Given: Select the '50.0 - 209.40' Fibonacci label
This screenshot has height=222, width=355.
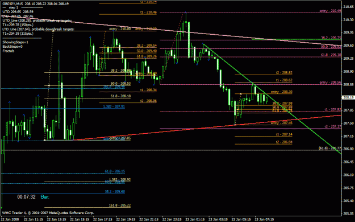Looking at the screenshot, I should tap(147, 51).
